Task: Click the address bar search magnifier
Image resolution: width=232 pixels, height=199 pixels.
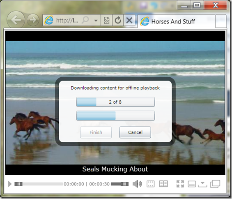Action: tap(85, 20)
